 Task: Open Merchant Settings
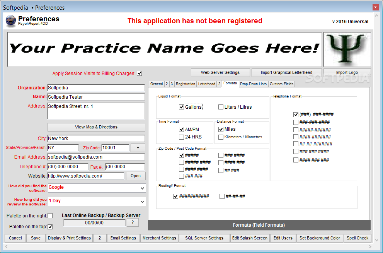[x=159, y=238]
